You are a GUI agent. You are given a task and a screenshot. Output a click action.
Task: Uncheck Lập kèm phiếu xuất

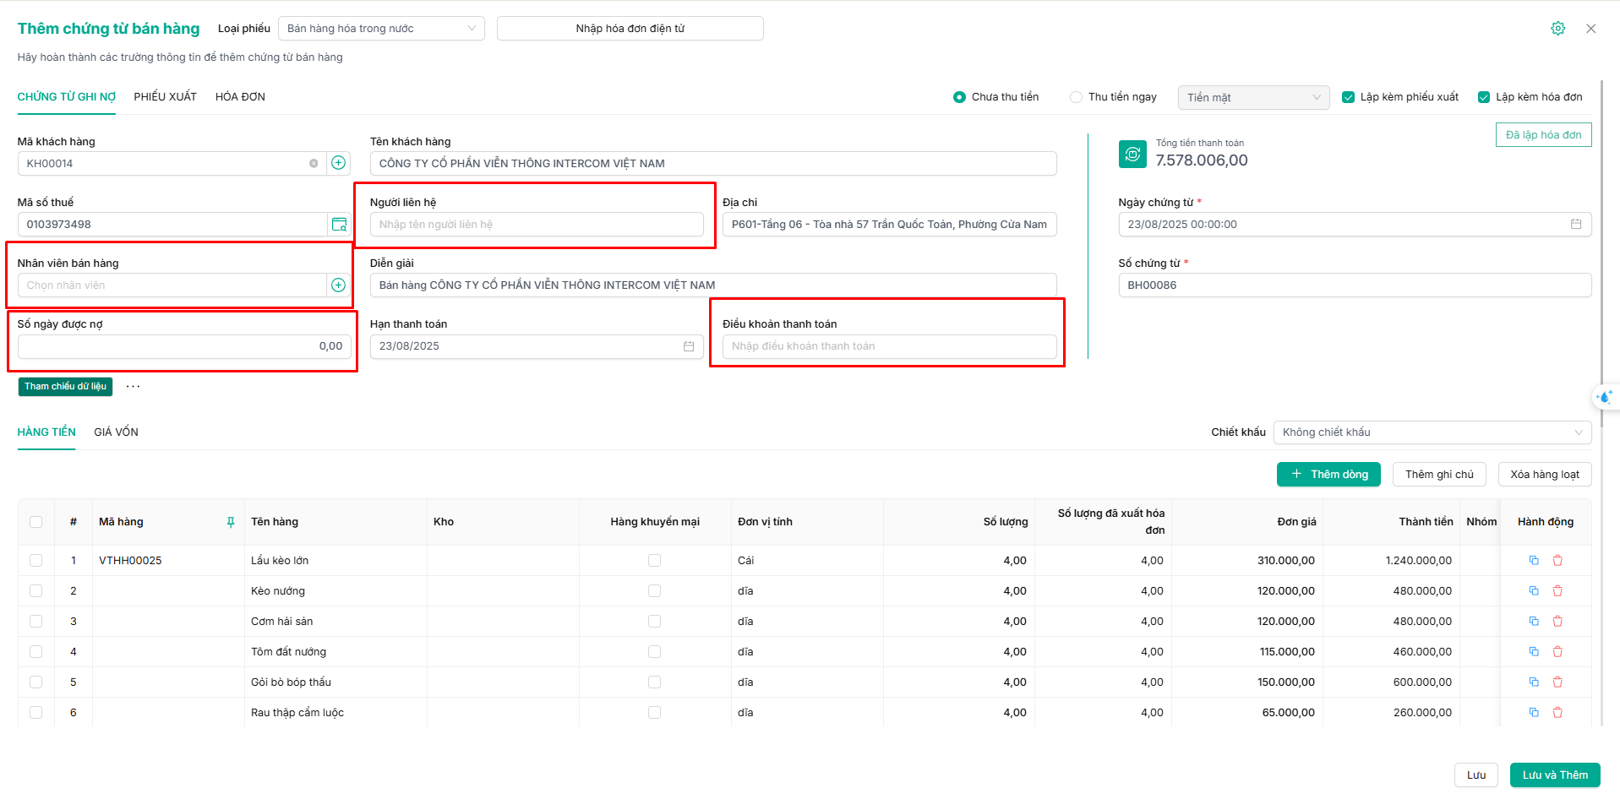point(1348,97)
